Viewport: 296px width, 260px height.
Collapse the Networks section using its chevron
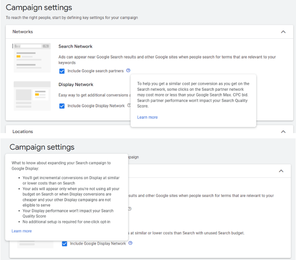283,32
